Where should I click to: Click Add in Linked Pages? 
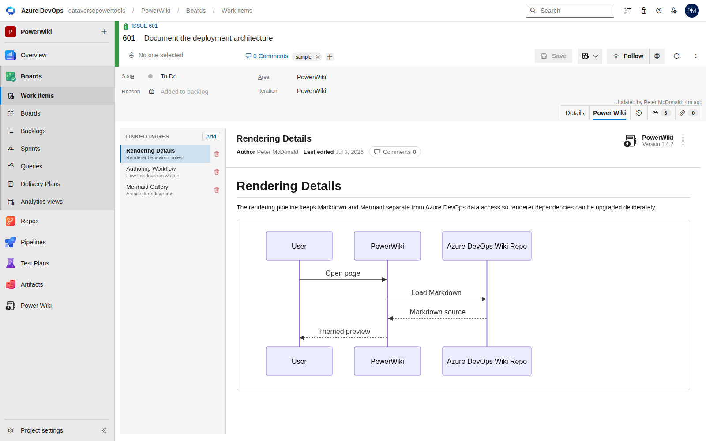pyautogui.click(x=211, y=137)
